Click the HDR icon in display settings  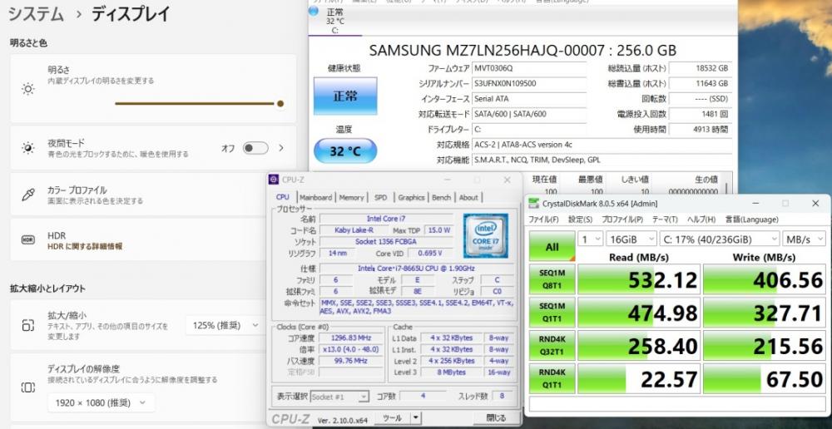(x=28, y=240)
